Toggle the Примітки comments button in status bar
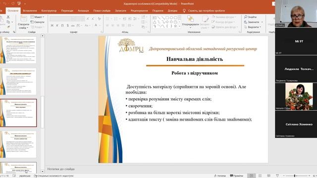 237,176
